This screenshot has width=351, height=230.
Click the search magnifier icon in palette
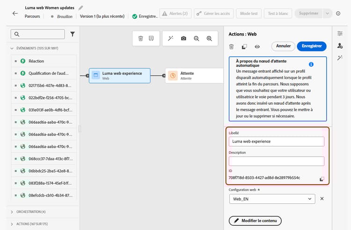[17, 34]
